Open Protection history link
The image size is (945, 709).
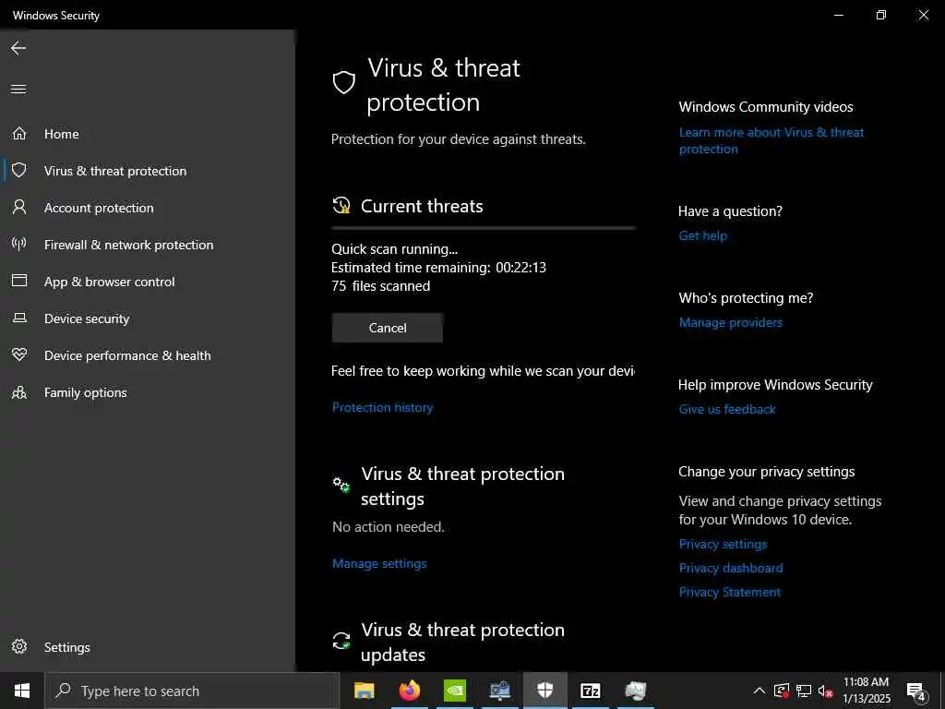tap(382, 407)
